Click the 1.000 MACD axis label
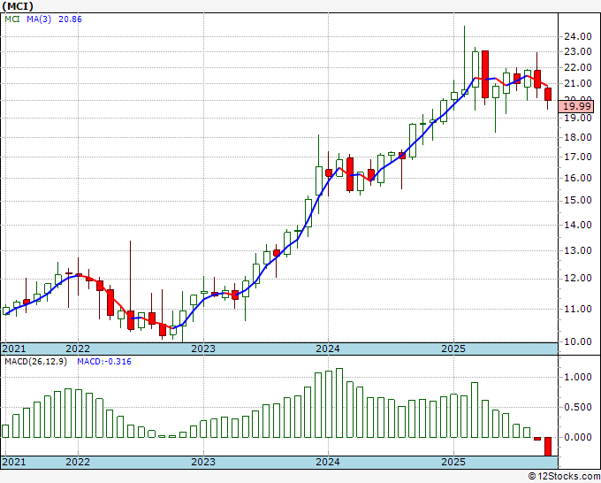601x483 pixels. [577, 377]
